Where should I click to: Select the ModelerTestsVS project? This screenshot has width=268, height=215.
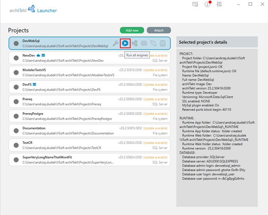[90, 72]
